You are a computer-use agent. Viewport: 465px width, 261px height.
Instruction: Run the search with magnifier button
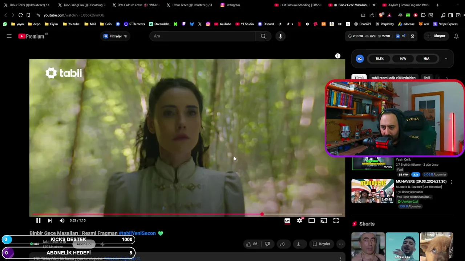(263, 36)
